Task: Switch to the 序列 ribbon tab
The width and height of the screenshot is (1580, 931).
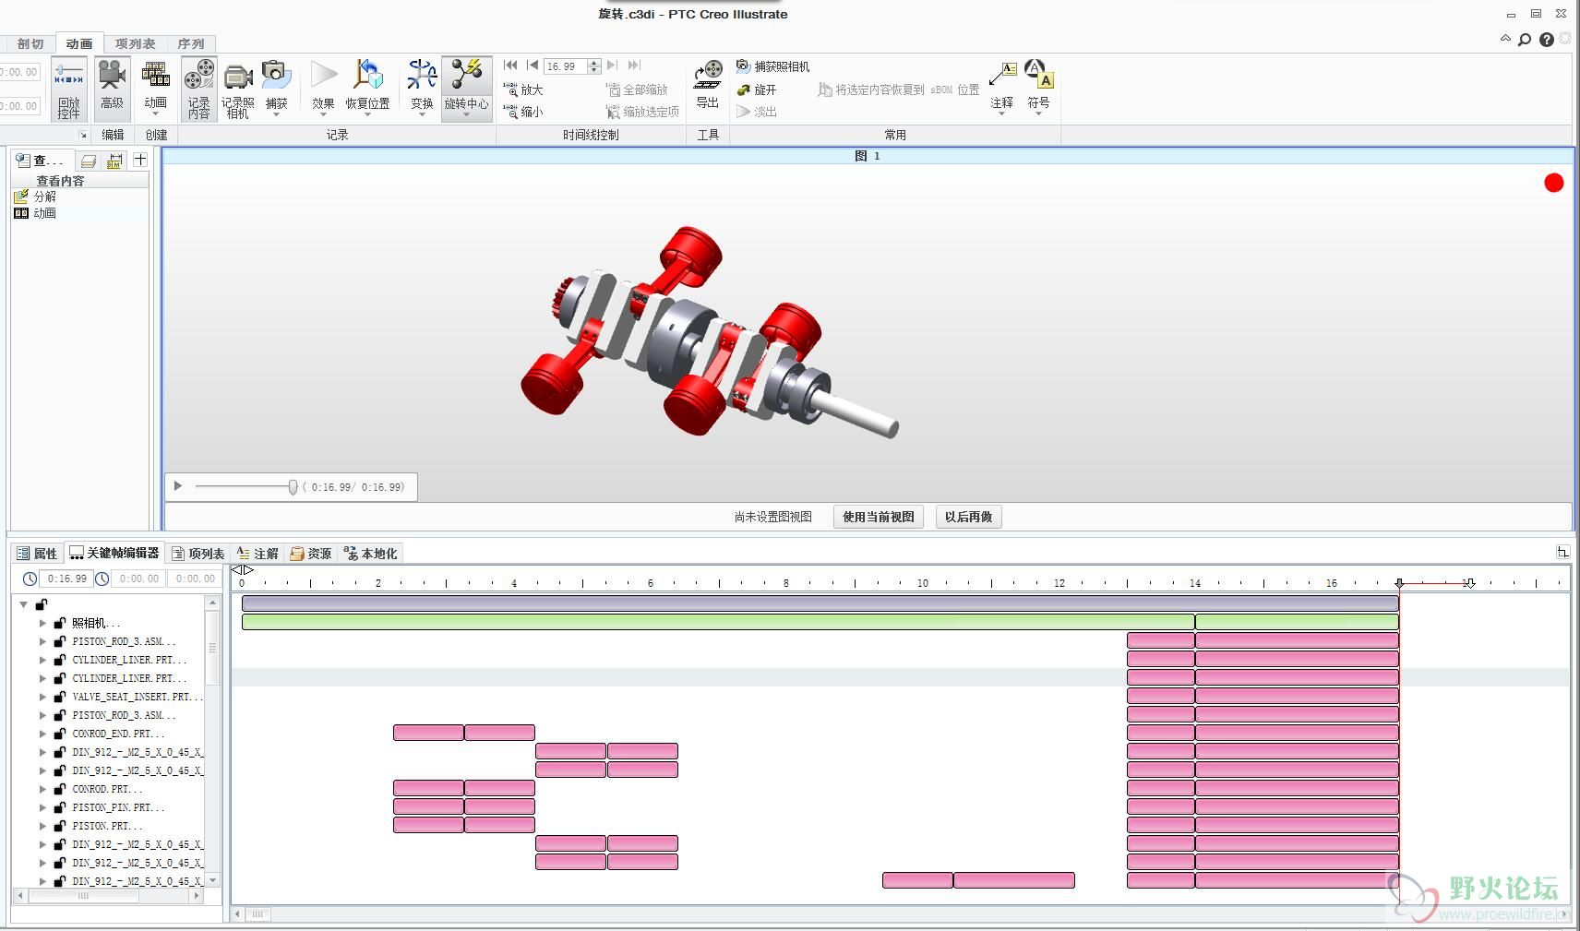Action: tap(191, 43)
